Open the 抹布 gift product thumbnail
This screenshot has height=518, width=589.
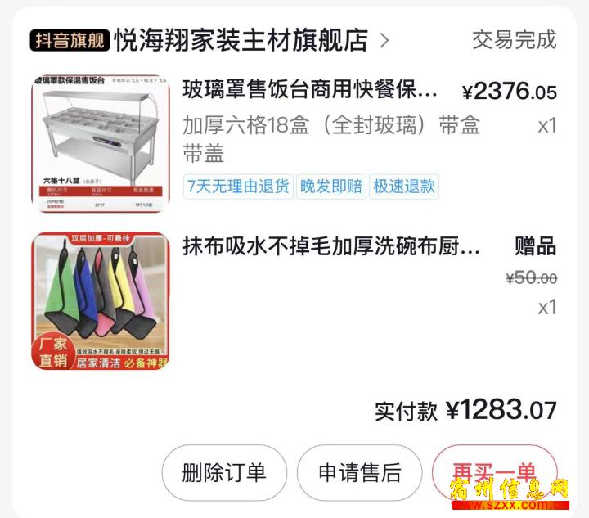pyautogui.click(x=101, y=301)
